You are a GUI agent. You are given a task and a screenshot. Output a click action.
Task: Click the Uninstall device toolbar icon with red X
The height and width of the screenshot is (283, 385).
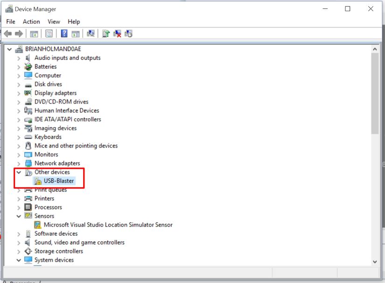click(x=117, y=34)
